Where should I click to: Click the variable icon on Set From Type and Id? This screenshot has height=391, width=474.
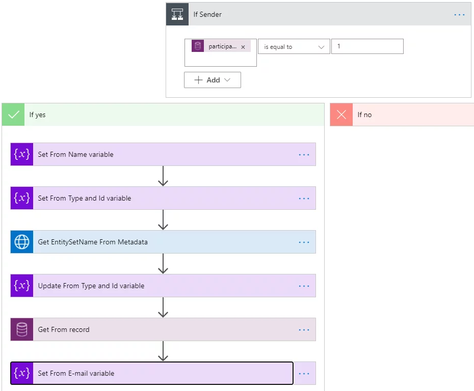point(22,198)
